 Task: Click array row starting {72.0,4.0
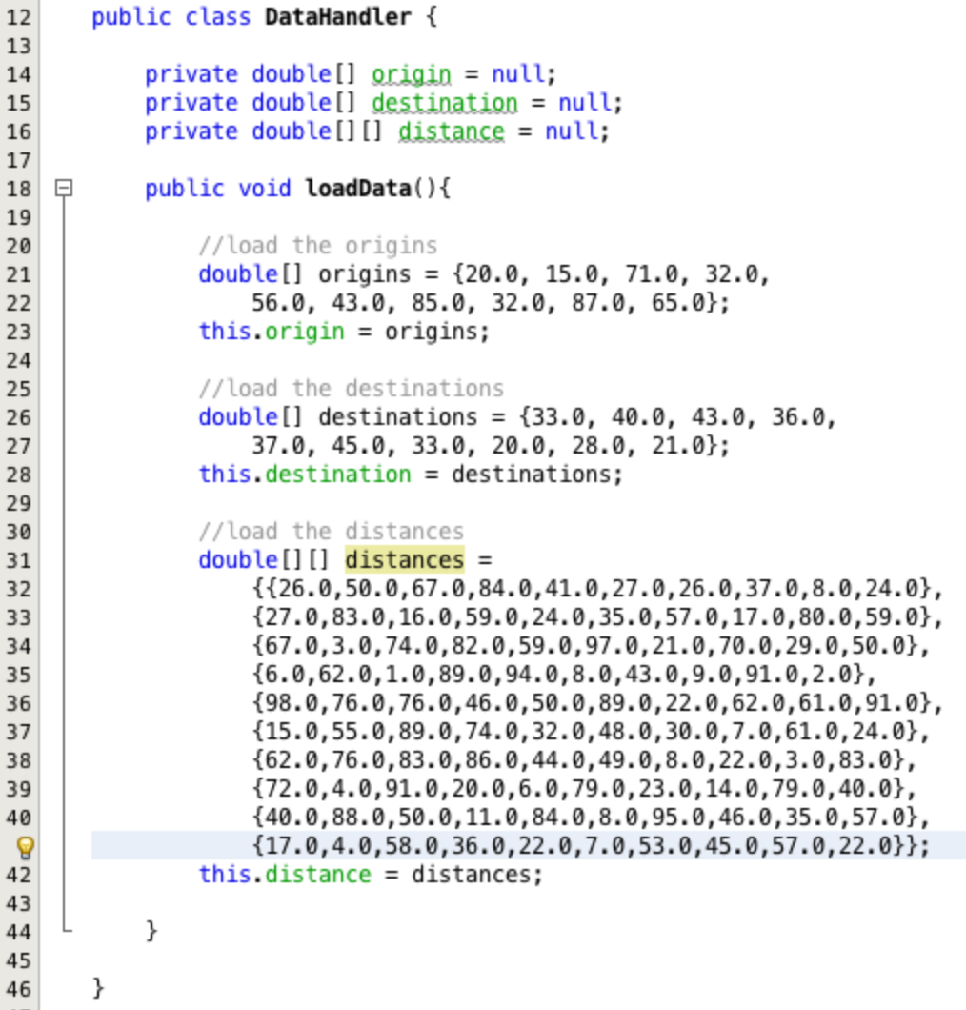(584, 788)
